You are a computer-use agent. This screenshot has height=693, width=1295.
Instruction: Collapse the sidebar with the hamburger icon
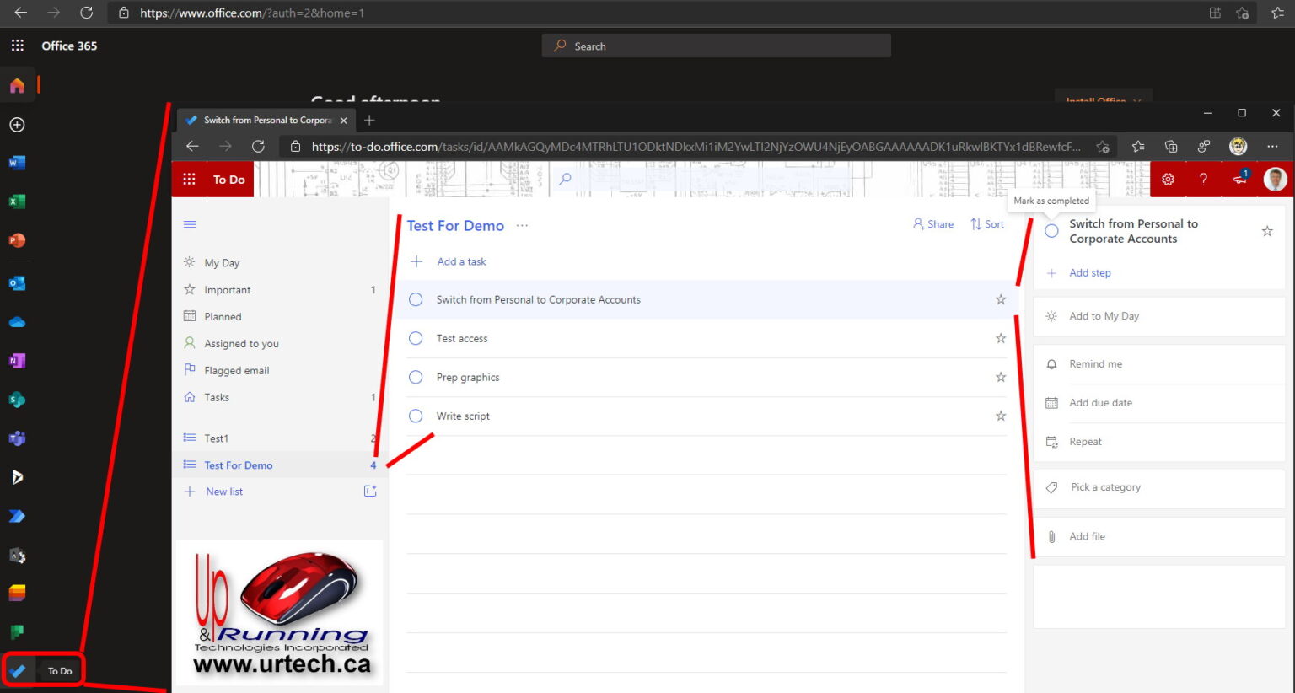190,224
